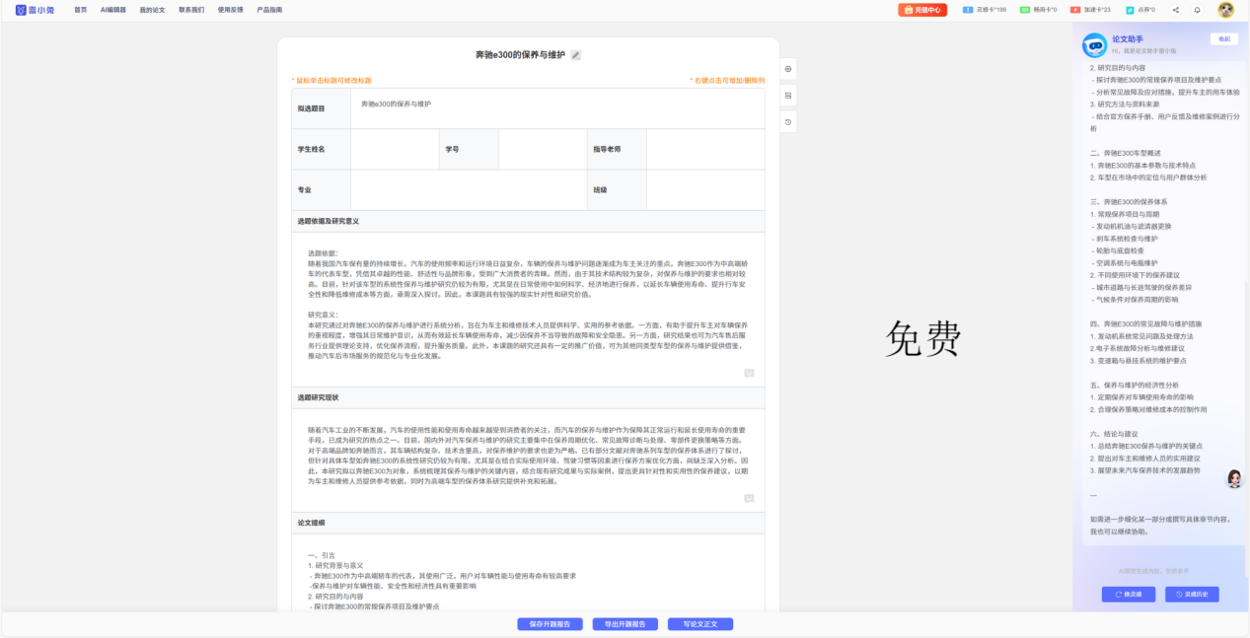This screenshot has width=1250, height=638.
Task: Click the 保存开题报告 button
Action: (x=550, y=624)
